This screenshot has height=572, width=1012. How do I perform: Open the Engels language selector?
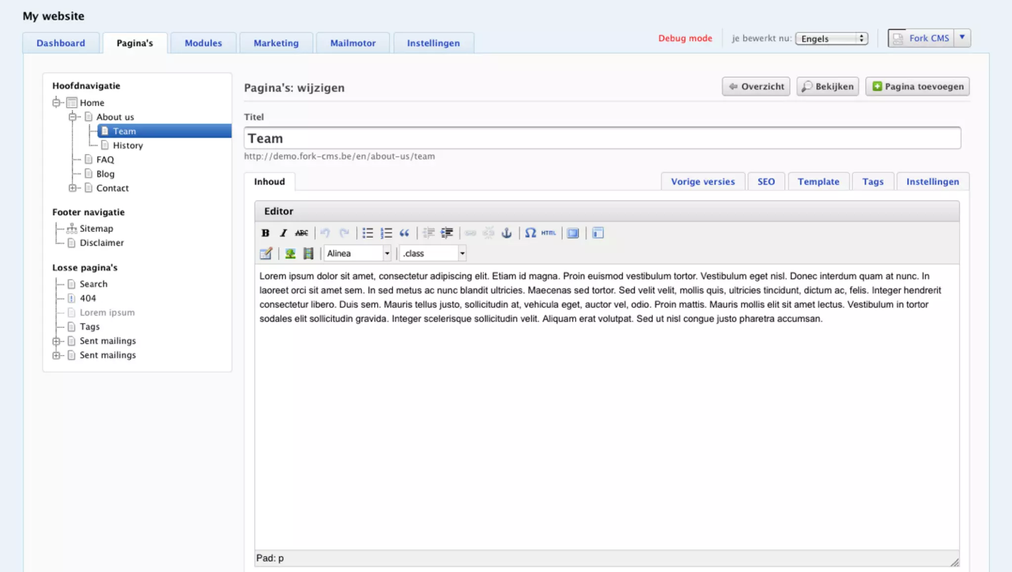pyautogui.click(x=832, y=39)
